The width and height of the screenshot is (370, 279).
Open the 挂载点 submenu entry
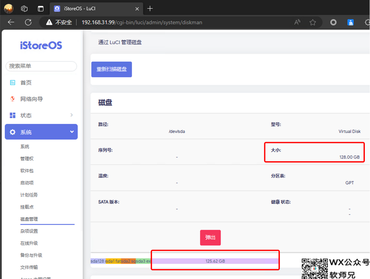click(x=27, y=207)
